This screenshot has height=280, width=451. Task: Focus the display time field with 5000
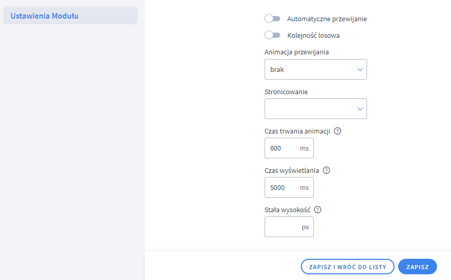click(x=289, y=187)
